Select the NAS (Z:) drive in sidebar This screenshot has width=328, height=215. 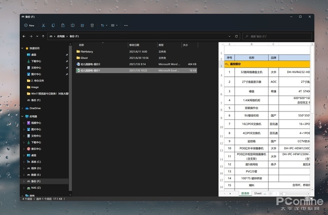point(36,187)
